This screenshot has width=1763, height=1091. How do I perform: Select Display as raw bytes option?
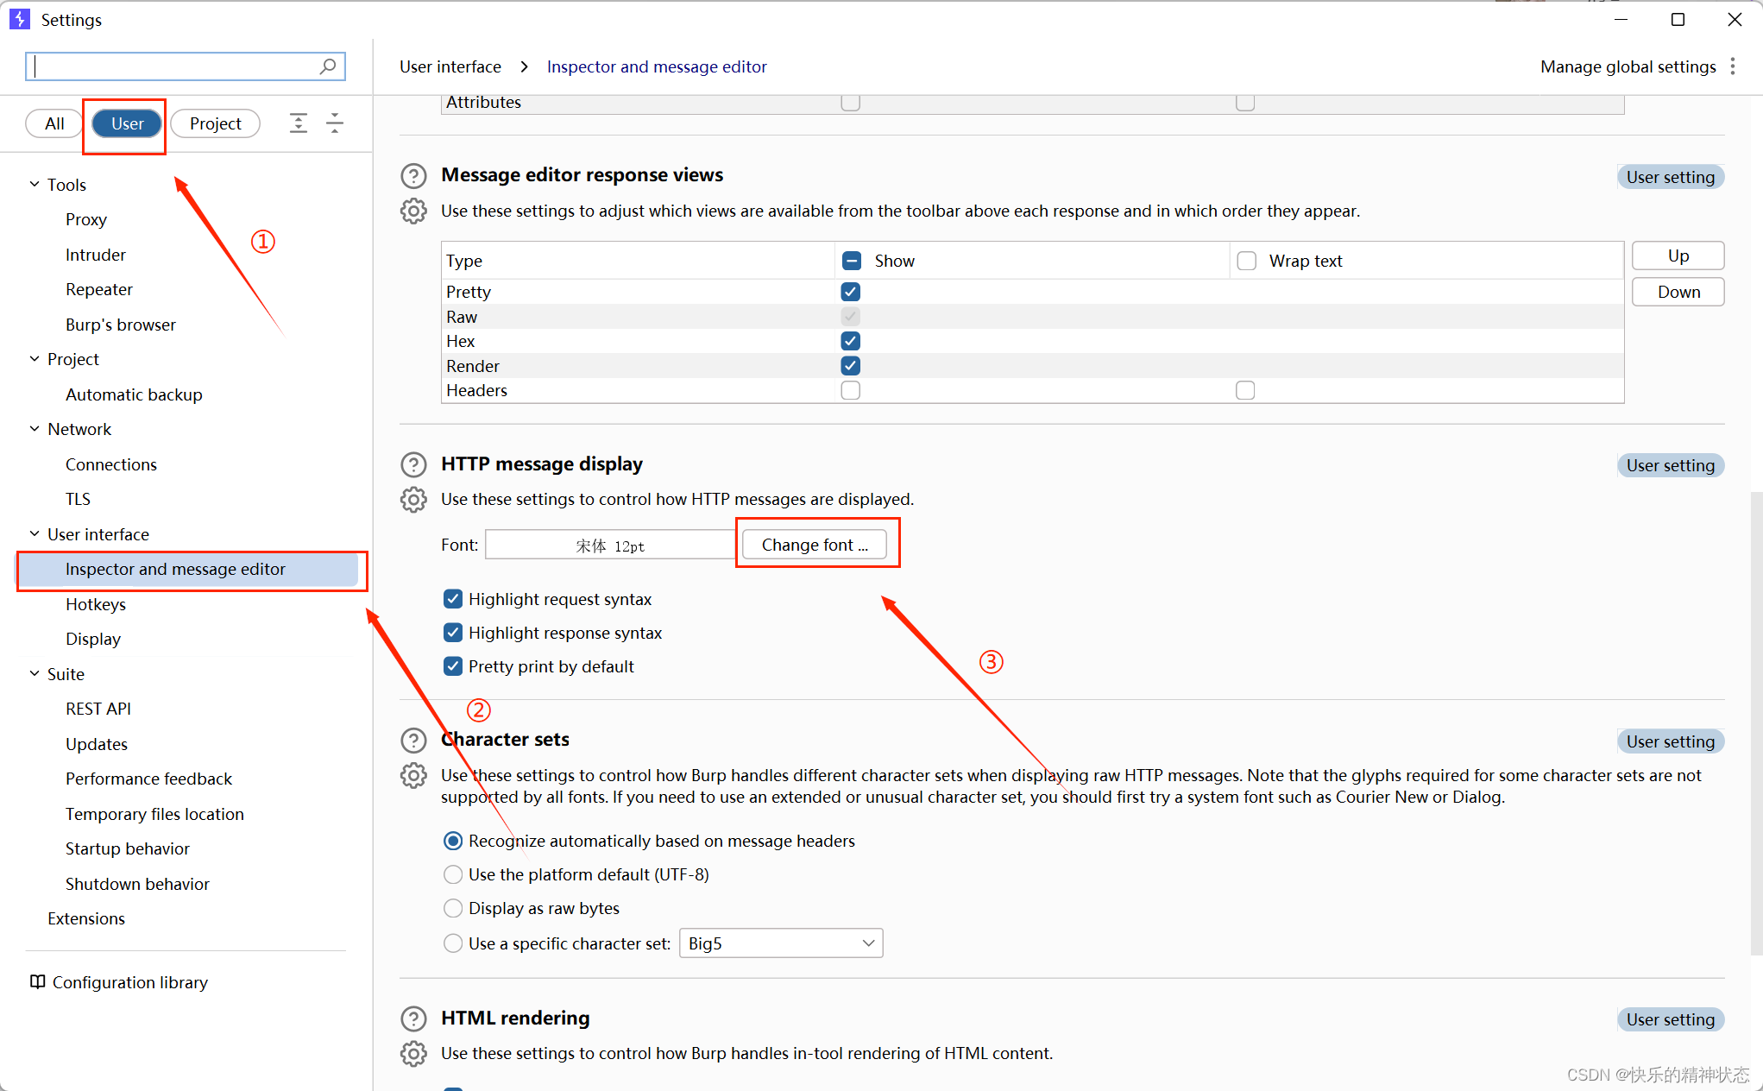coord(453,908)
